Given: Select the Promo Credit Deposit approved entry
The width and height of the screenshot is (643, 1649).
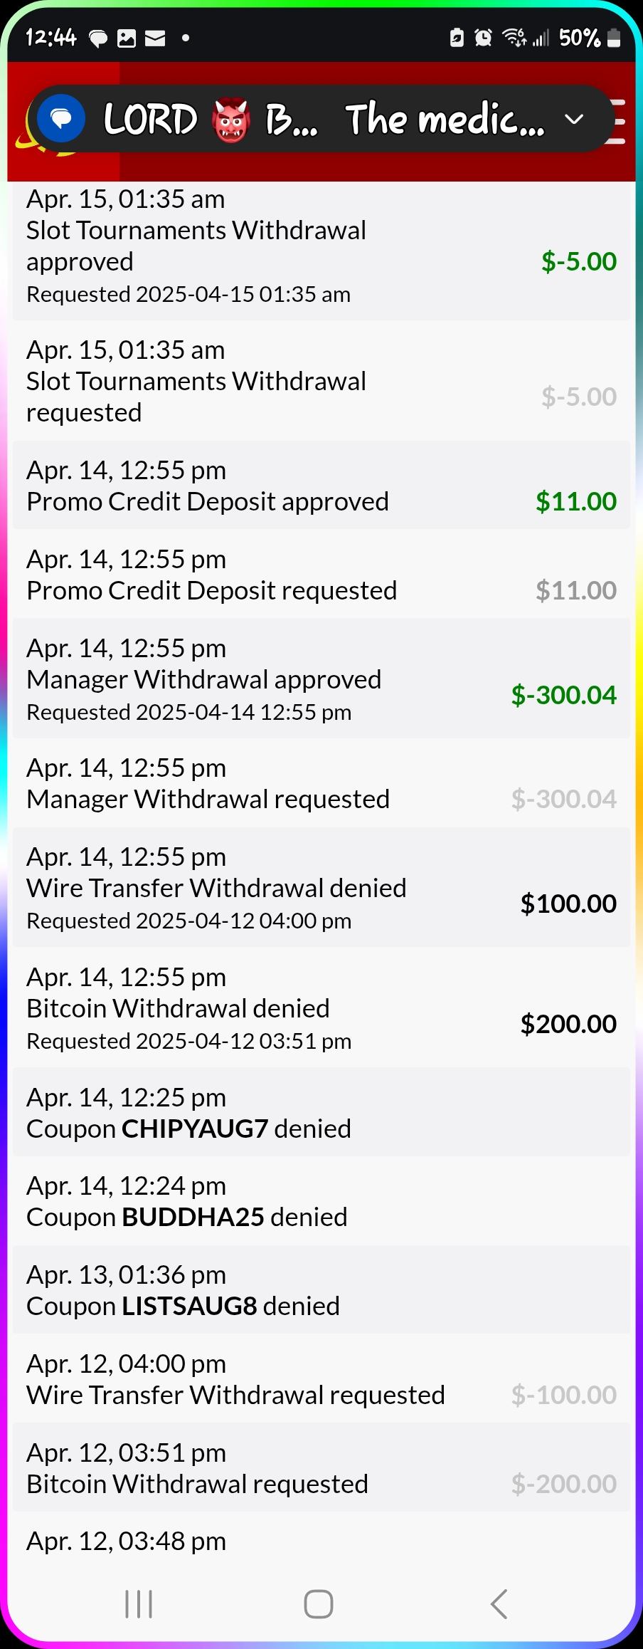Looking at the screenshot, I should pos(320,486).
